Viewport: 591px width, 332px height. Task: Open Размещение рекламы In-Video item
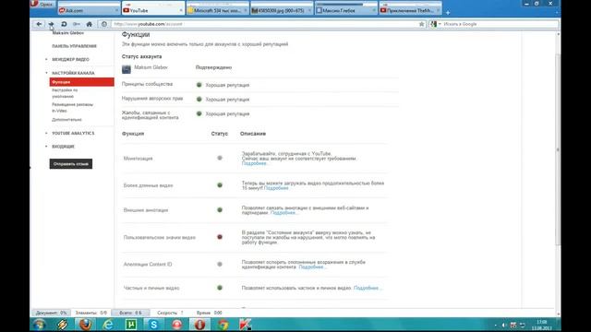click(x=72, y=108)
